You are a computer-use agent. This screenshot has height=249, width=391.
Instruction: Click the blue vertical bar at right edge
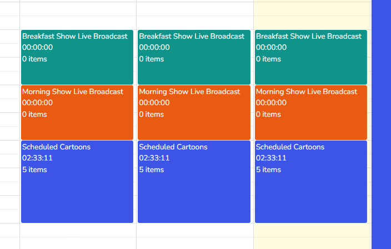pos(381,124)
